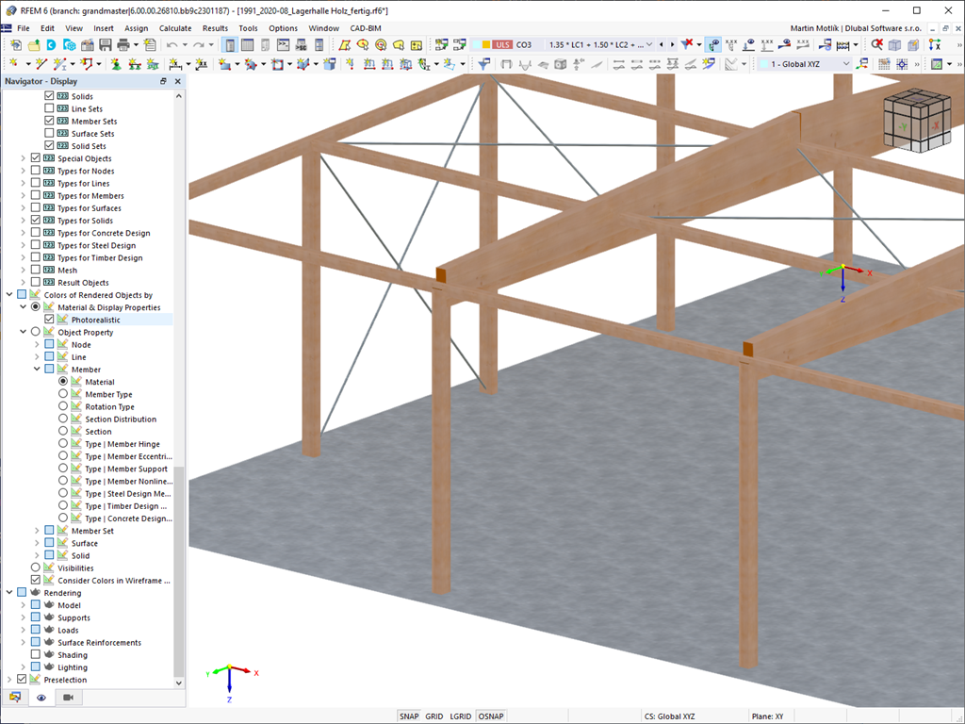Open the 1 - Global XYZ coordinate dropdown
The height and width of the screenshot is (724, 965).
tap(845, 64)
